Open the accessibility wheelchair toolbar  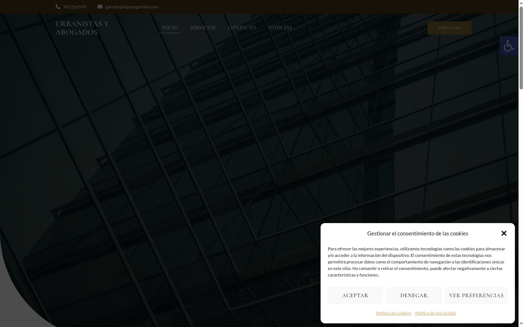pyautogui.click(x=509, y=46)
